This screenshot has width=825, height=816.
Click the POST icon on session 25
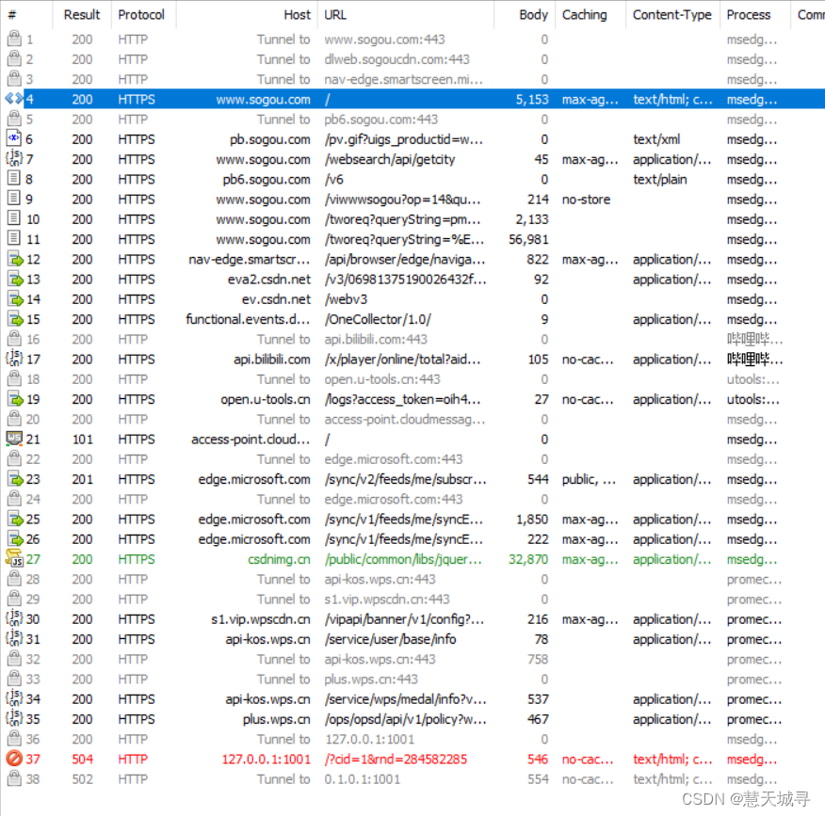pos(16,519)
